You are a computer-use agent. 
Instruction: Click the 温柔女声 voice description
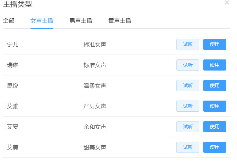[95, 86]
